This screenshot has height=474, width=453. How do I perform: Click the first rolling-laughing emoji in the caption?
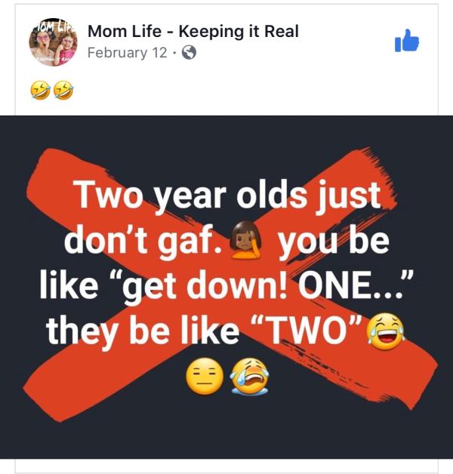pyautogui.click(x=40, y=90)
